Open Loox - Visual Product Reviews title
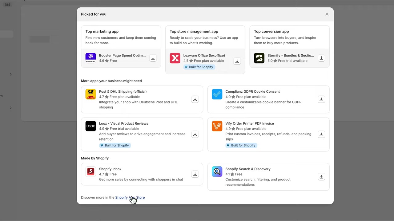394x221 pixels. pos(123,123)
